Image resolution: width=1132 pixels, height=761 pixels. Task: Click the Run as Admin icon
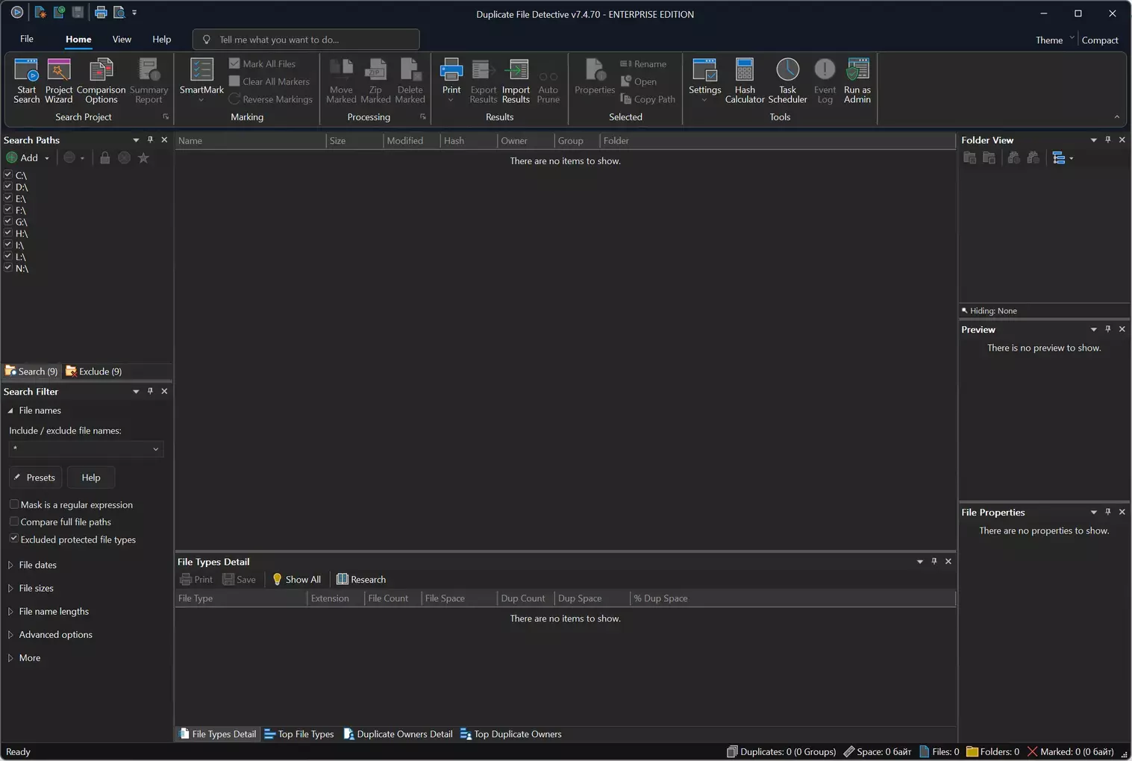coord(857,72)
